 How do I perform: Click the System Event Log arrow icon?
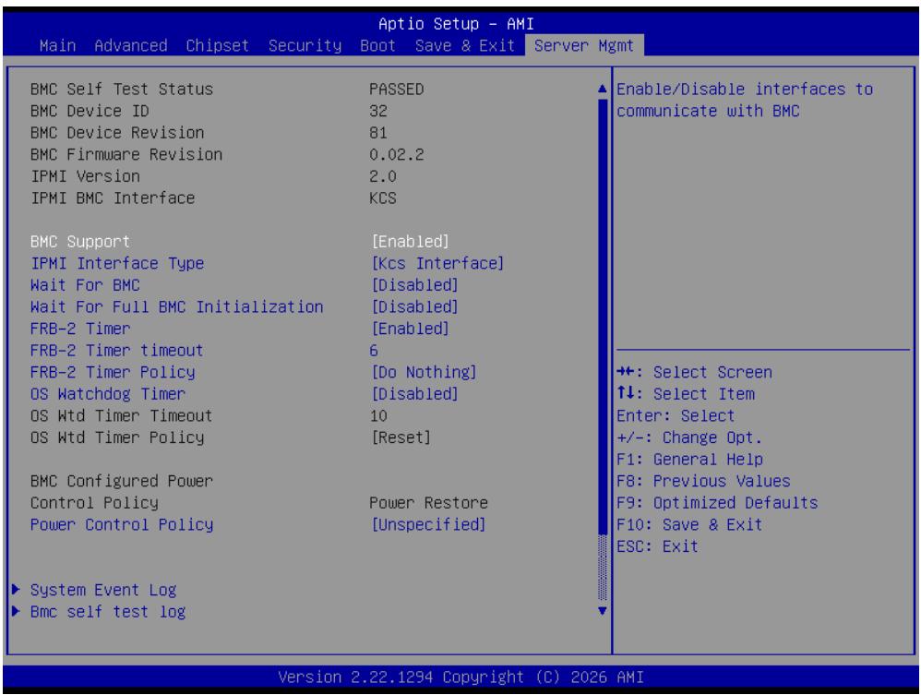tap(16, 589)
